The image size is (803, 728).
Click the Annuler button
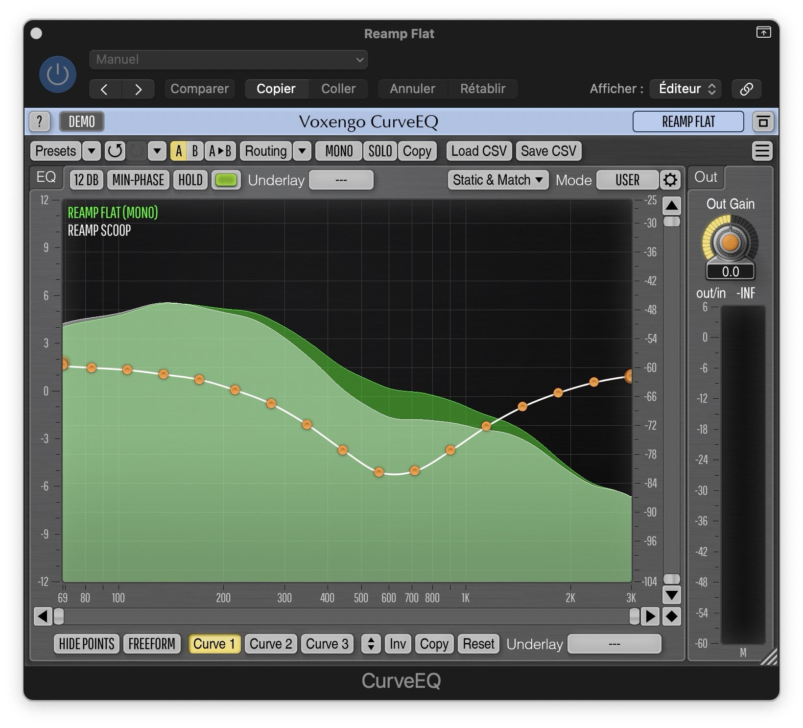(412, 89)
